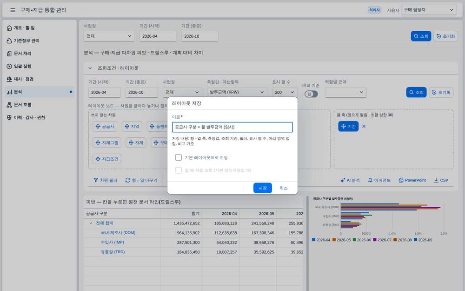Click cell value 964,135,902
Viewport: 465px width, 291px height.
click(x=188, y=233)
